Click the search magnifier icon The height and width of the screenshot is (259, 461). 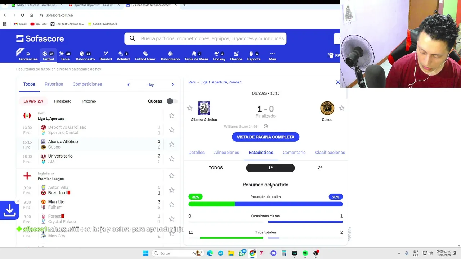coord(133,38)
